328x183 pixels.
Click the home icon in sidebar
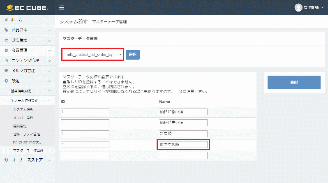point(6,20)
